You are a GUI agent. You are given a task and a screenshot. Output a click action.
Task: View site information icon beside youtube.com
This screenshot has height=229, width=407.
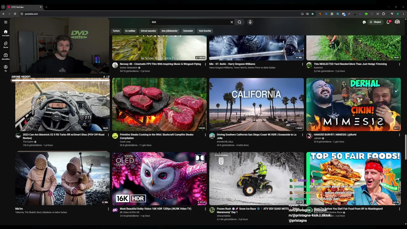click(22, 14)
